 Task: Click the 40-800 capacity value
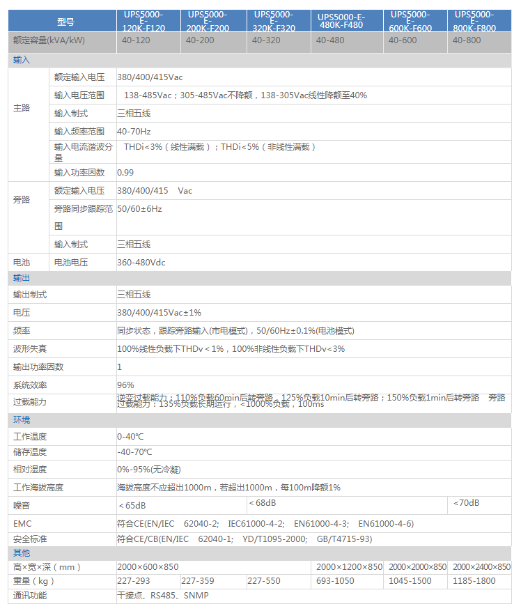[x=466, y=40]
